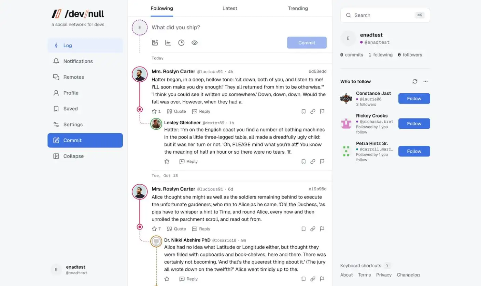
Task: Open the Saved items page
Action: pos(85,109)
